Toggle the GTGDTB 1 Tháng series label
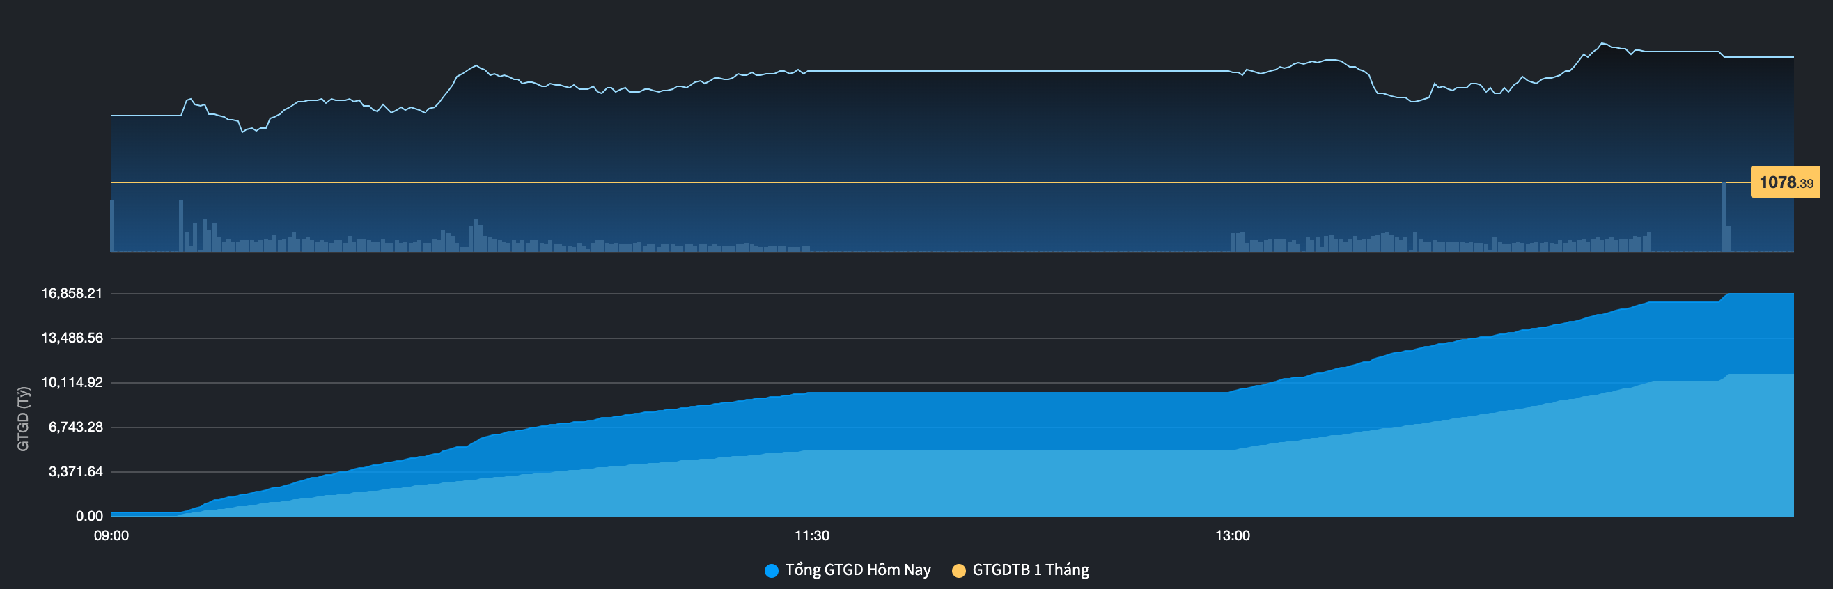 click(x=1030, y=570)
